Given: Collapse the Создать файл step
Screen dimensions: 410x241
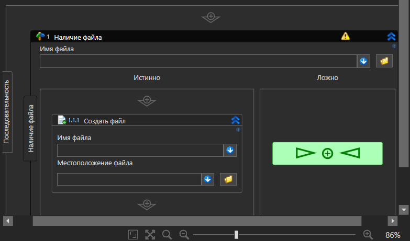Looking at the screenshot, I should [235, 120].
